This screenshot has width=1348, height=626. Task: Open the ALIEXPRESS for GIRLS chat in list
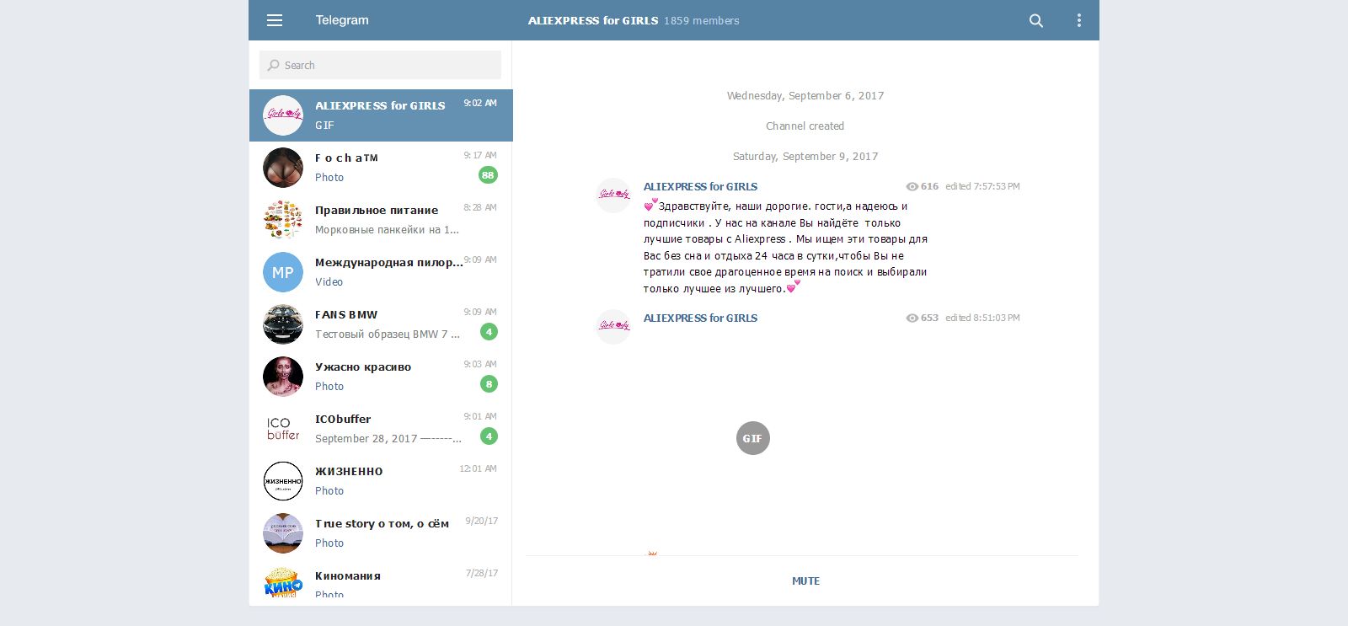381,115
